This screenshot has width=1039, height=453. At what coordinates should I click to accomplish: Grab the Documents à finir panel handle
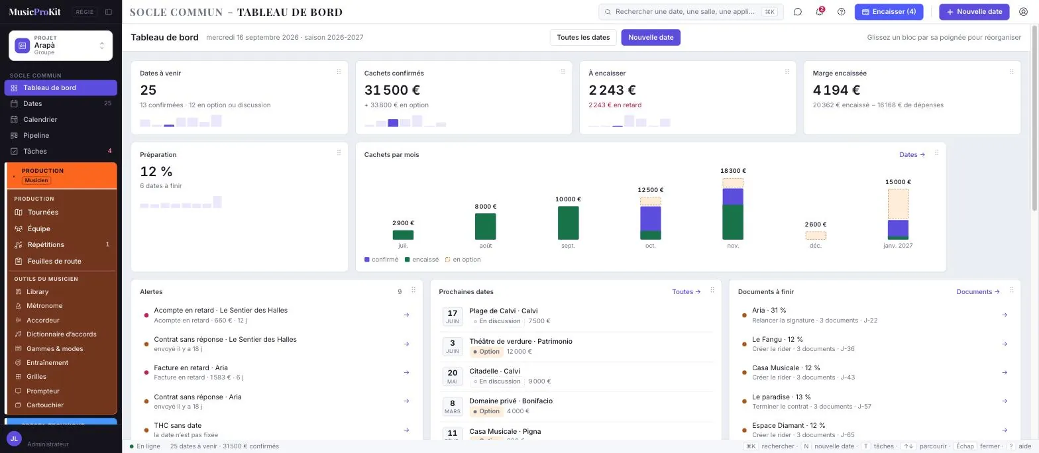click(1011, 290)
